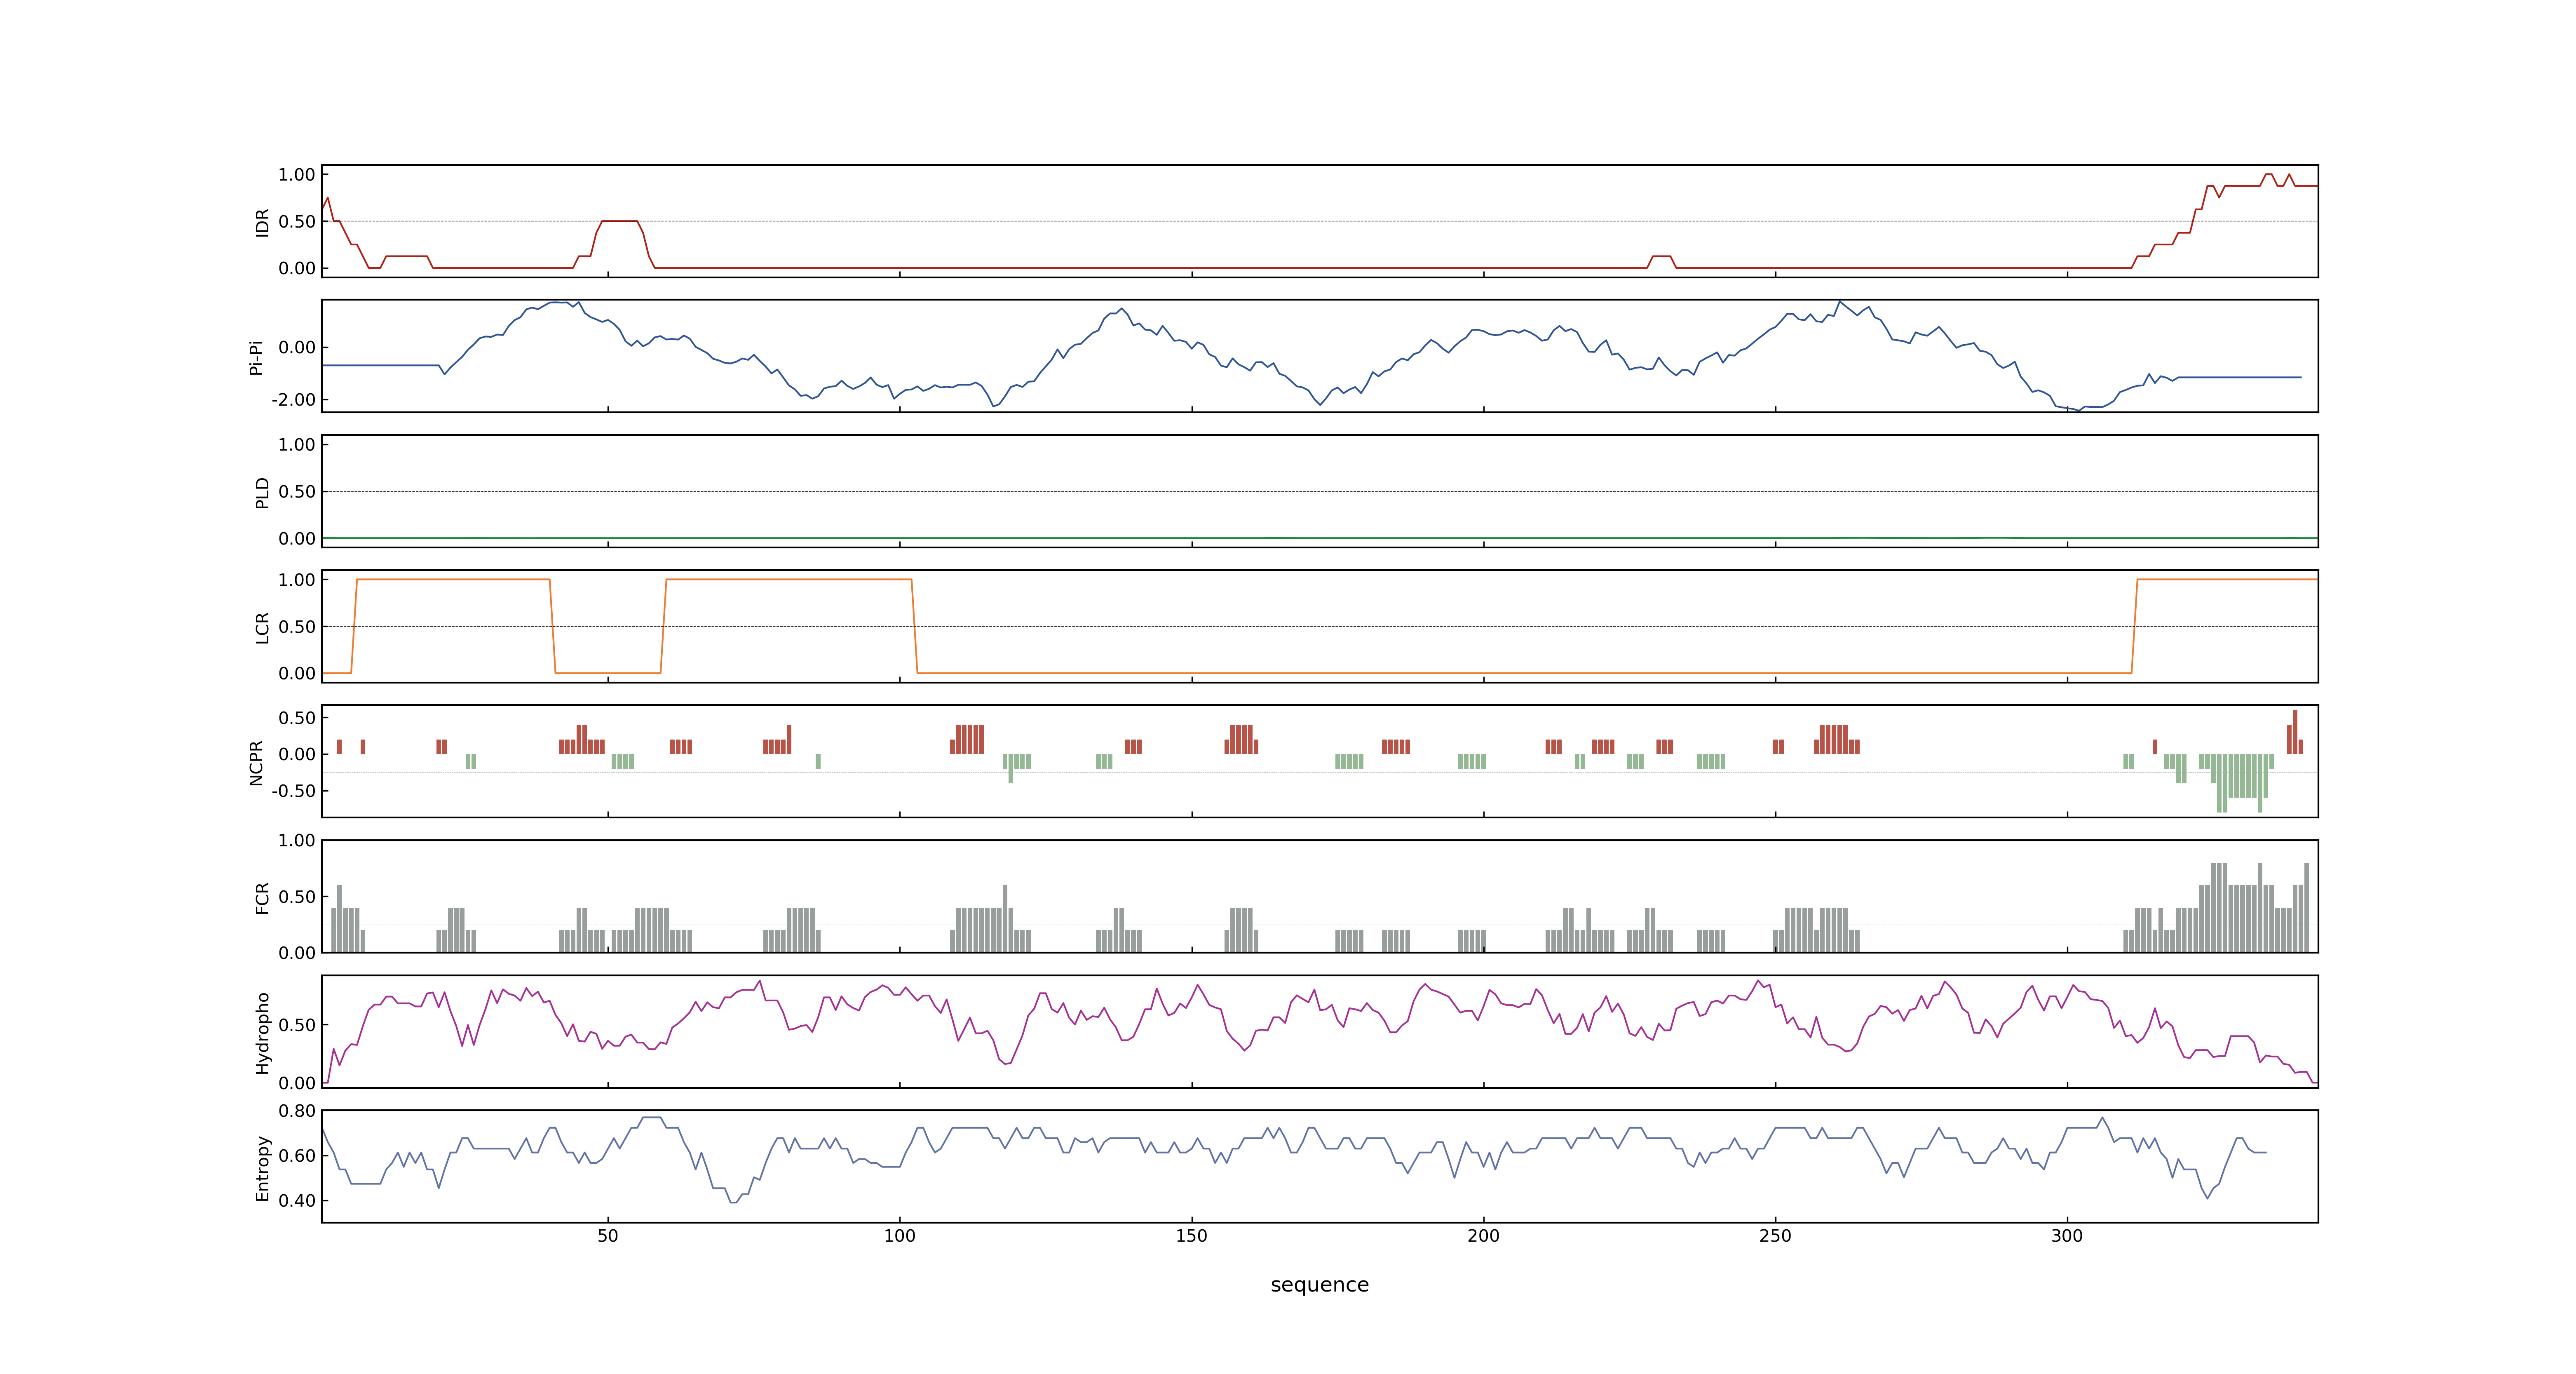The image size is (2576, 1374).
Task: Click the 0.50 tick of LCR panel
Action: coord(297,627)
